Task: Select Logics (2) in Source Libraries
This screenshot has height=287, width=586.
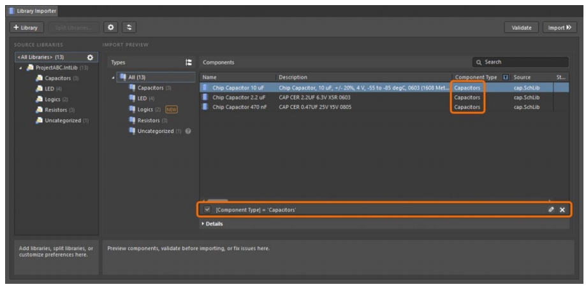Action: (56, 99)
